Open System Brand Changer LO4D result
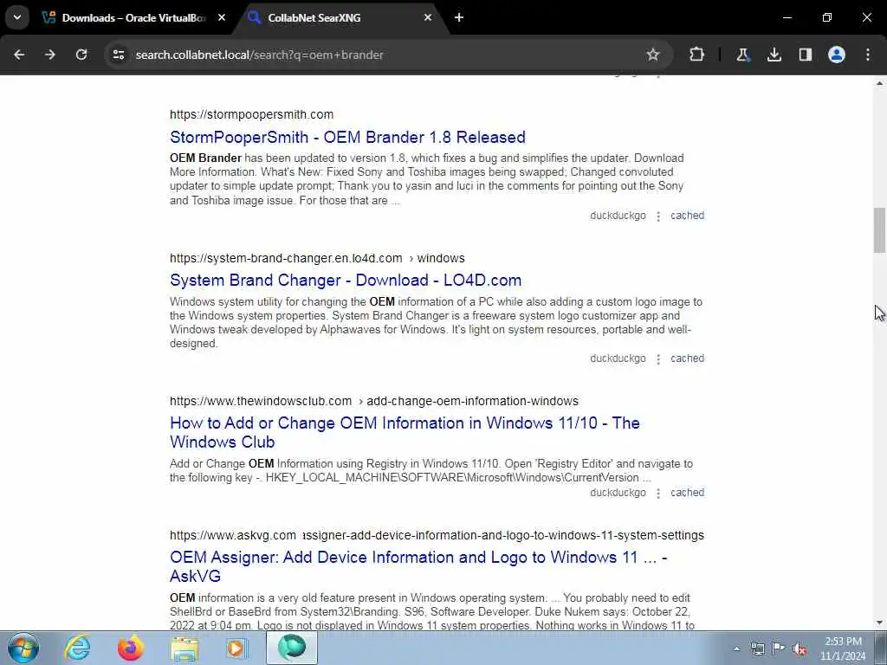The image size is (887, 665). pyautogui.click(x=346, y=281)
